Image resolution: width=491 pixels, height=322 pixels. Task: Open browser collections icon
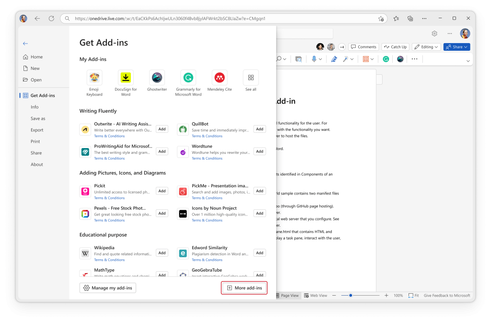410,19
